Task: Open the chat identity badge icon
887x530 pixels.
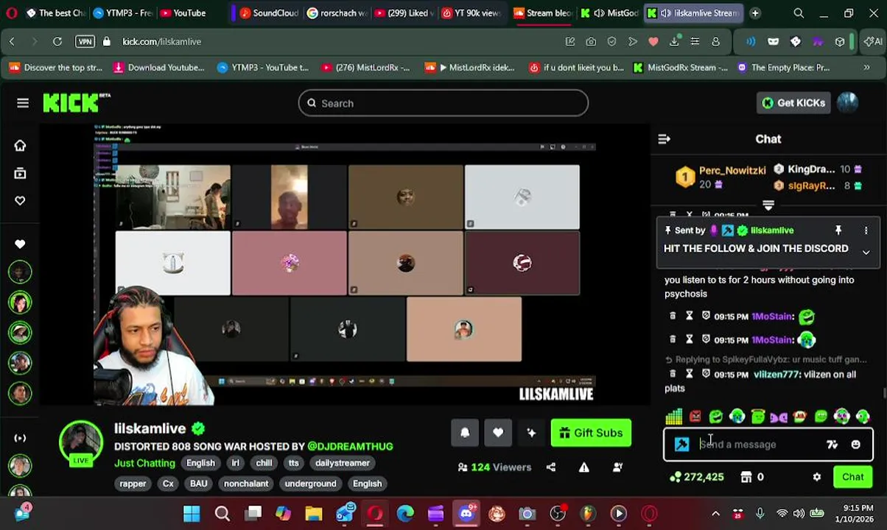Action: point(681,445)
